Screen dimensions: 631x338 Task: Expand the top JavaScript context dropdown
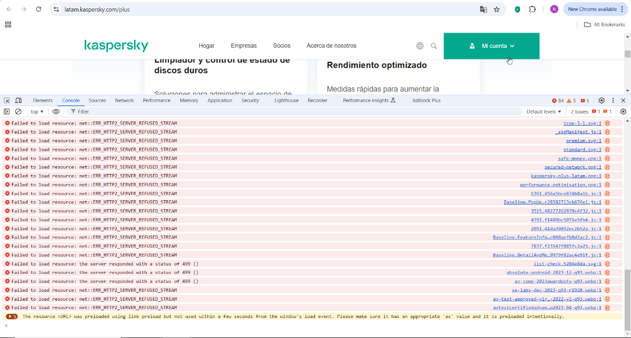37,111
